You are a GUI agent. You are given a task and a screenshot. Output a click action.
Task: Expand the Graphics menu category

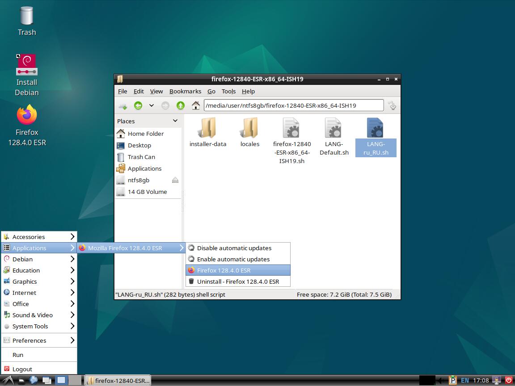[x=39, y=281]
